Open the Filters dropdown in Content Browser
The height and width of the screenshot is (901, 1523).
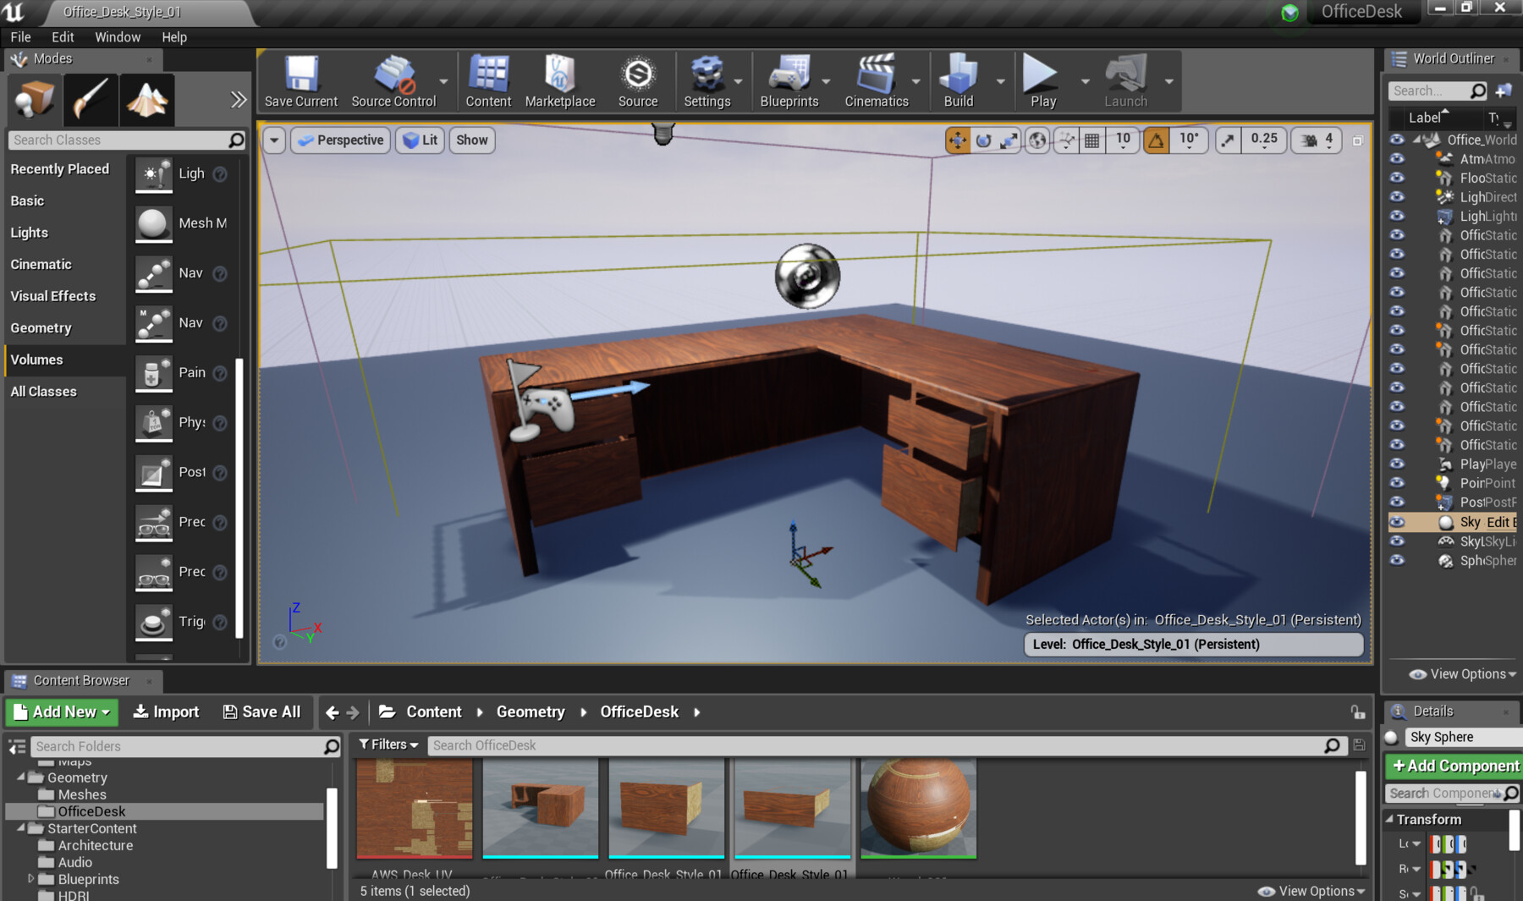388,744
